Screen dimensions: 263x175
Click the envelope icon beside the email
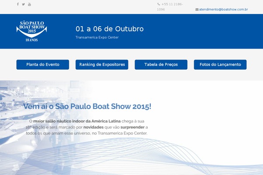197,10
